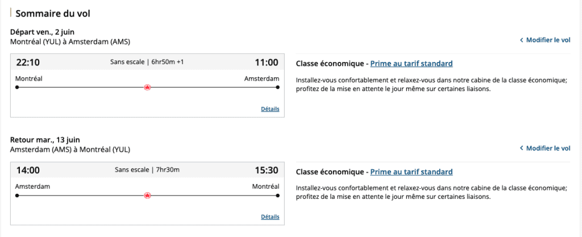Screen dimensions: 582x237
Task: Click the chevron beside the return's Modifier le vol
Action: (x=522, y=148)
